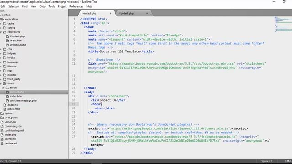Open the Find menu
This screenshot has width=292, height=164.
(x=25, y=6)
